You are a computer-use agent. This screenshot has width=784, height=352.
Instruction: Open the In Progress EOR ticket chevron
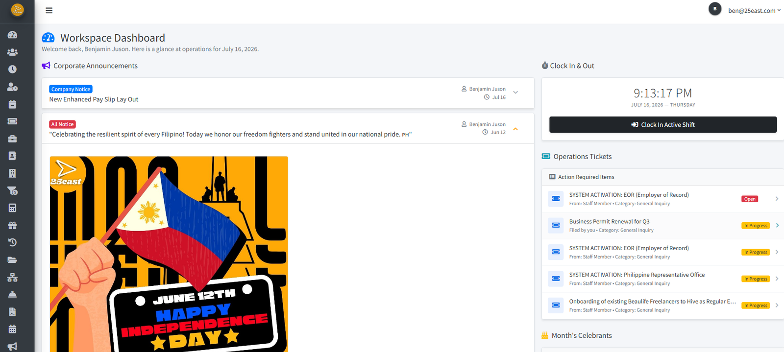pos(777,252)
